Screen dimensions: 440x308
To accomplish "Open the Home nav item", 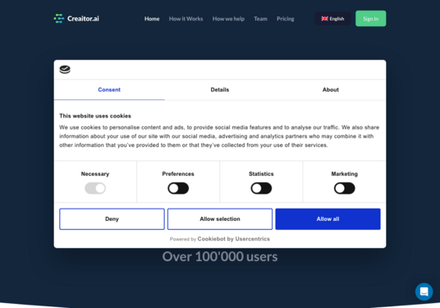I will point(152,19).
